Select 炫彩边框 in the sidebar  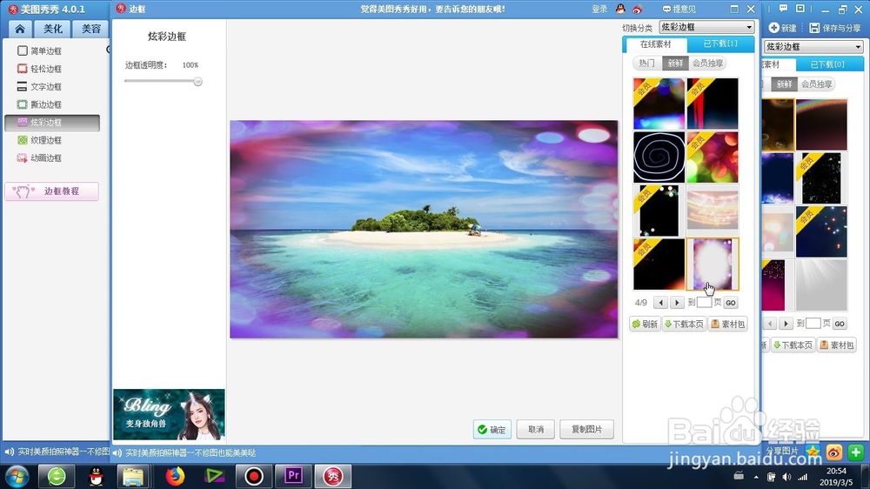pyautogui.click(x=52, y=123)
